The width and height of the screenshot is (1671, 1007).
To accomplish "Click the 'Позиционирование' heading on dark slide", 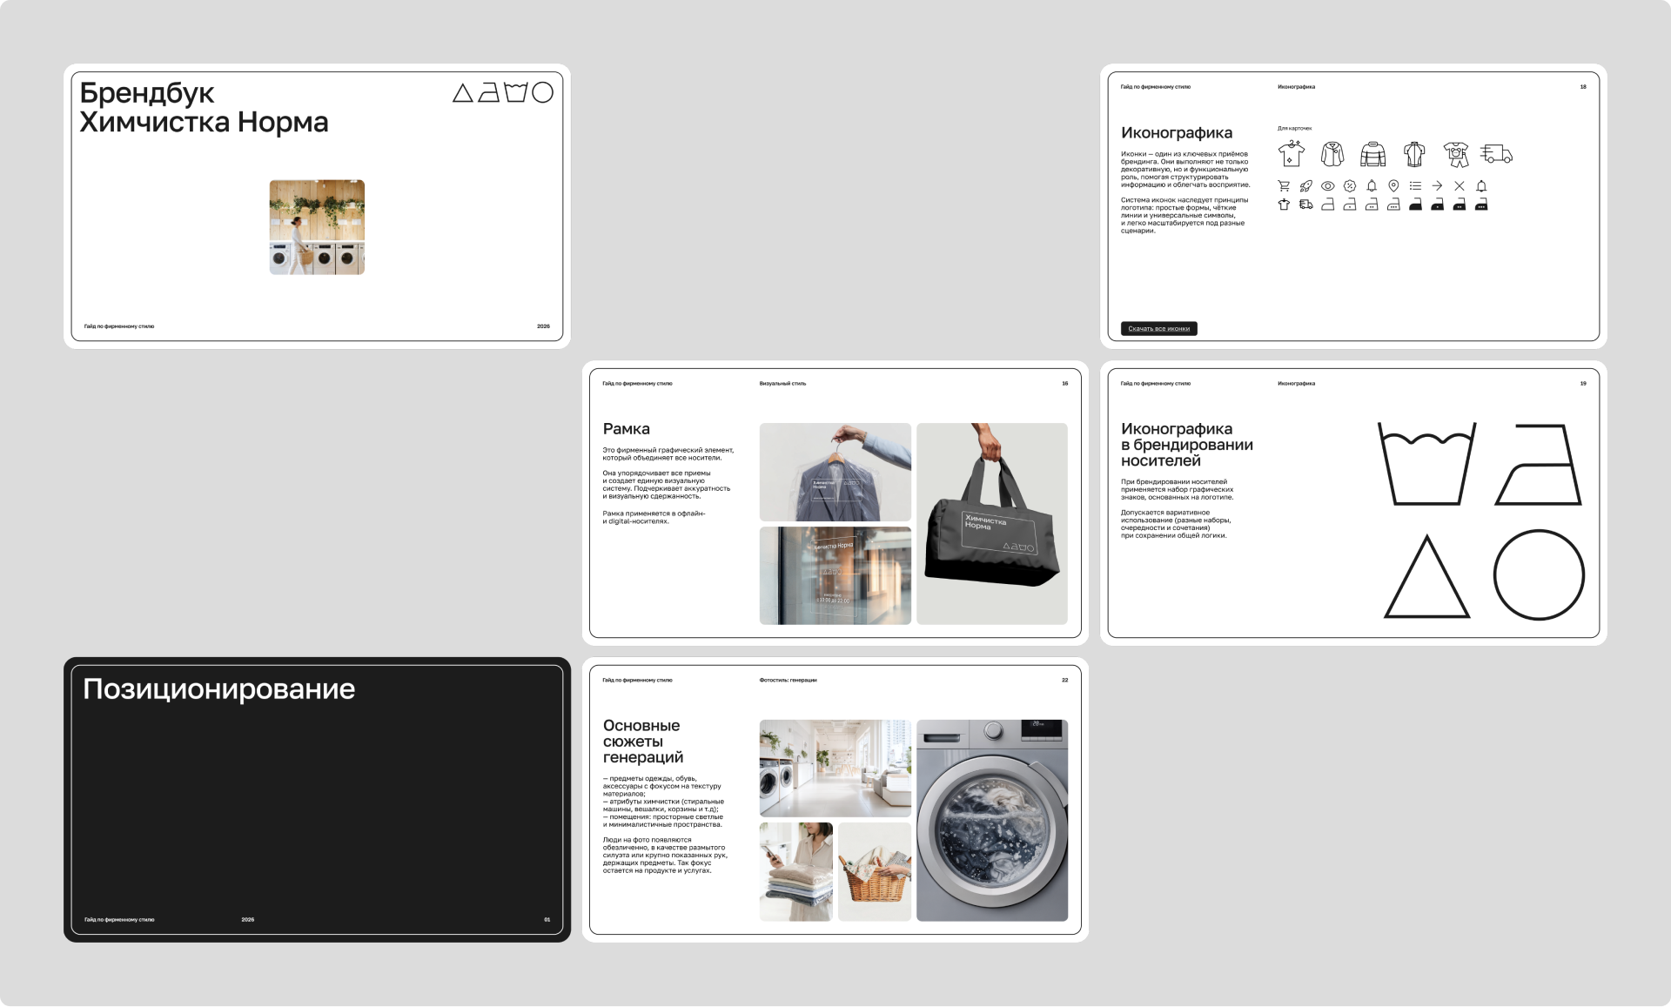I will tap(218, 689).
